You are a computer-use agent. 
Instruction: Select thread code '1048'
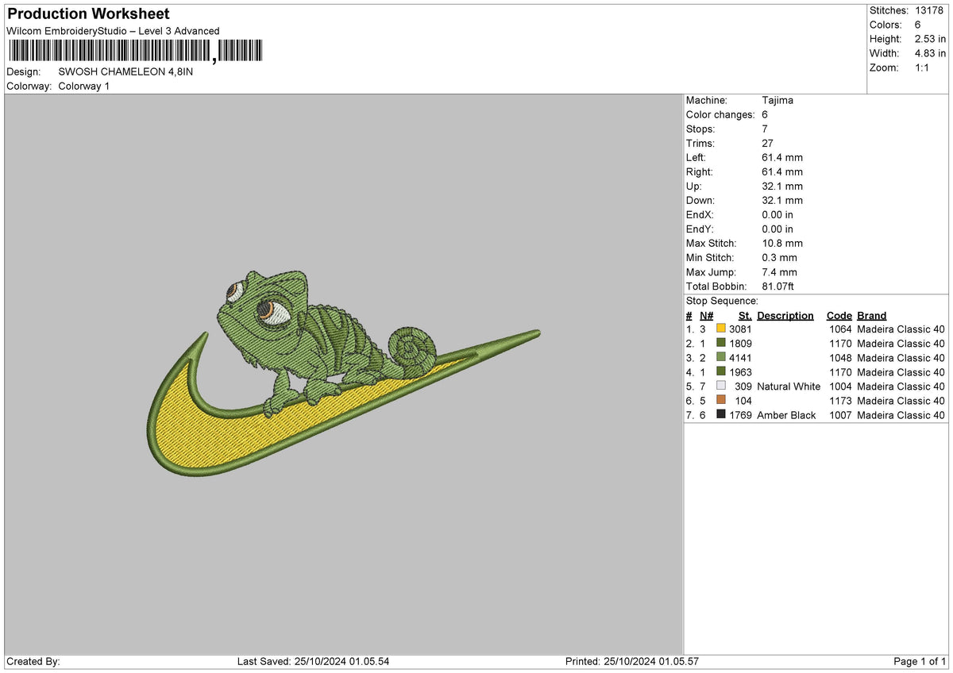(839, 358)
